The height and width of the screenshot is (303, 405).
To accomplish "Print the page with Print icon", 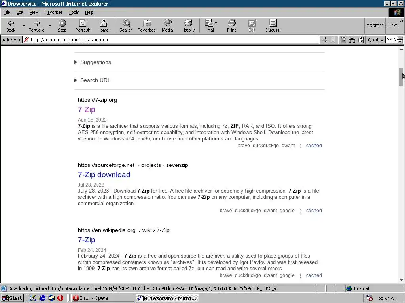I will click(231, 26).
